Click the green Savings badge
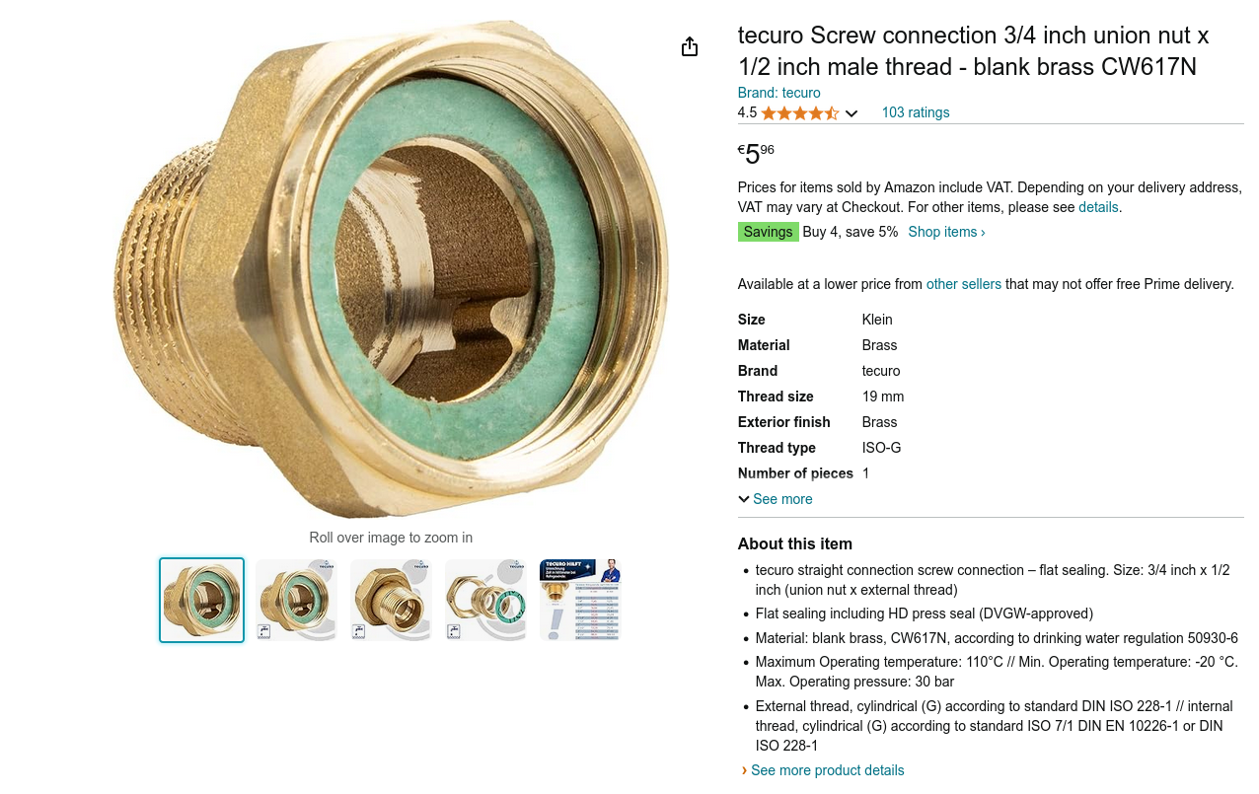The image size is (1259, 794). [768, 232]
